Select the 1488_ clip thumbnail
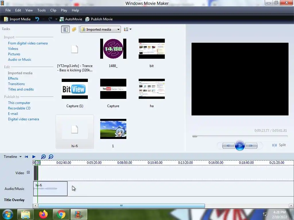Screen dimensions: 294x220 point(113,49)
